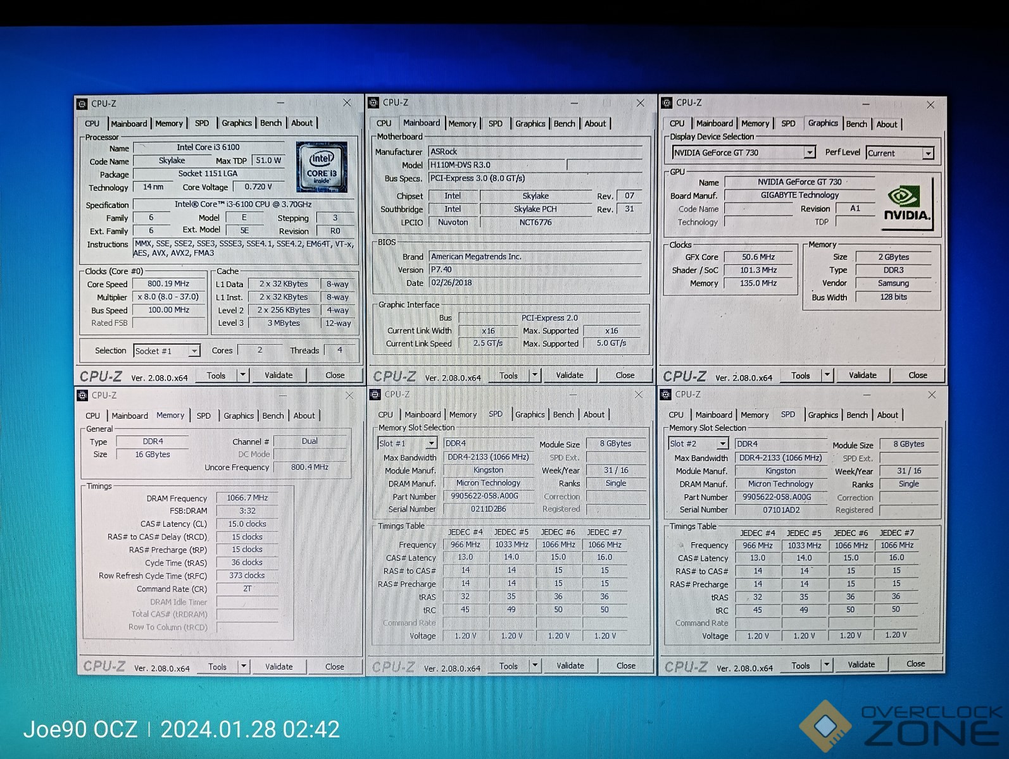
Task: Click the CPU-Z title icon in the Processor window
Action: pyautogui.click(x=82, y=104)
